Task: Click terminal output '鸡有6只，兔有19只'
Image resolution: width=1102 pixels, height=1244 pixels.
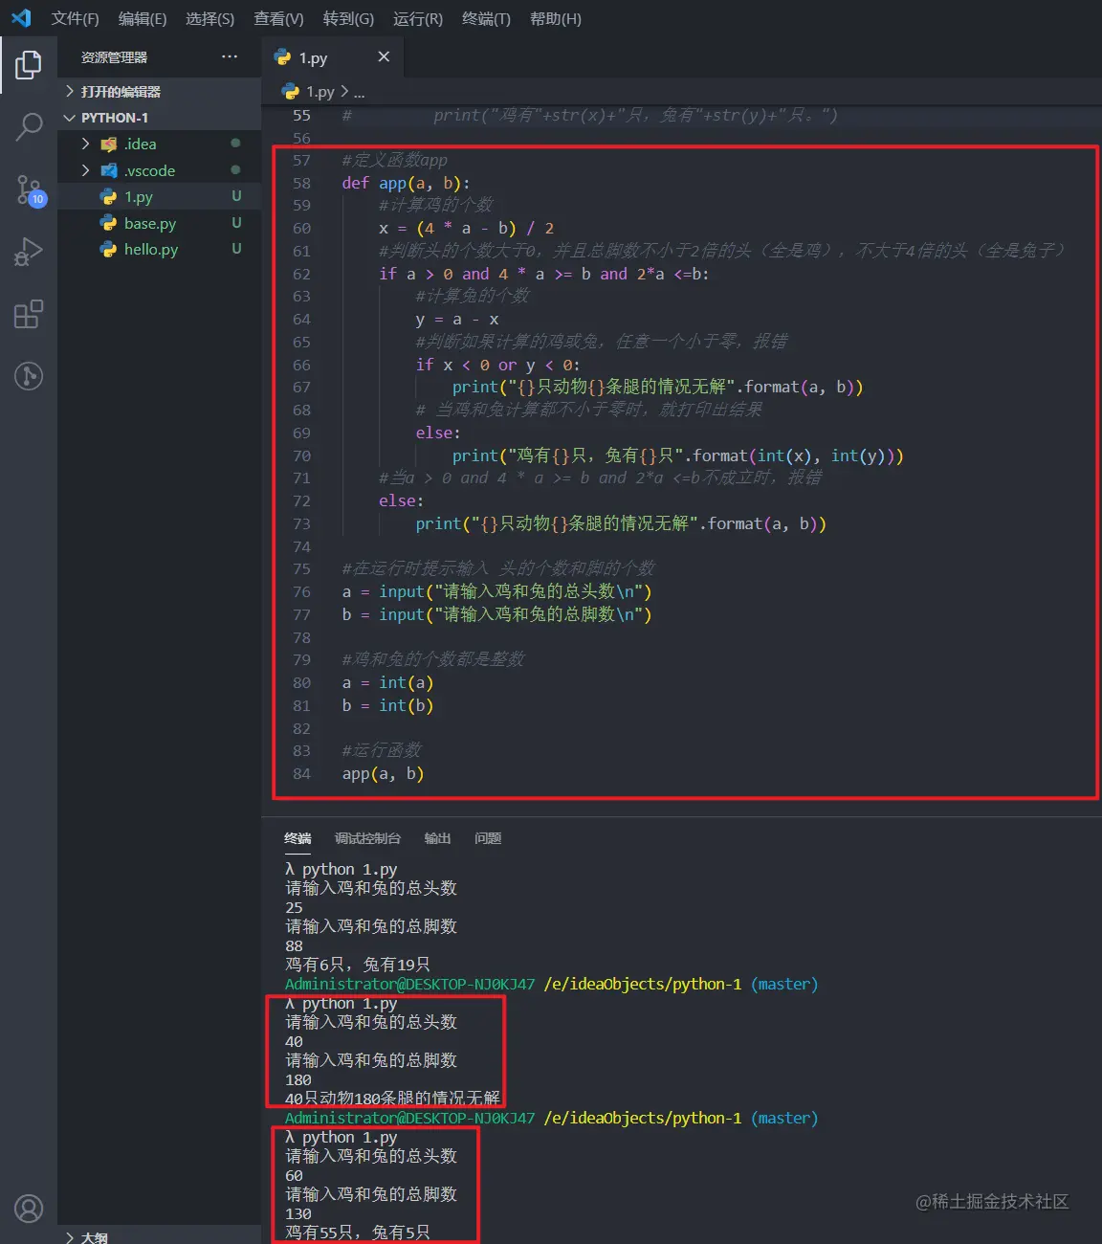Action: coord(358,965)
